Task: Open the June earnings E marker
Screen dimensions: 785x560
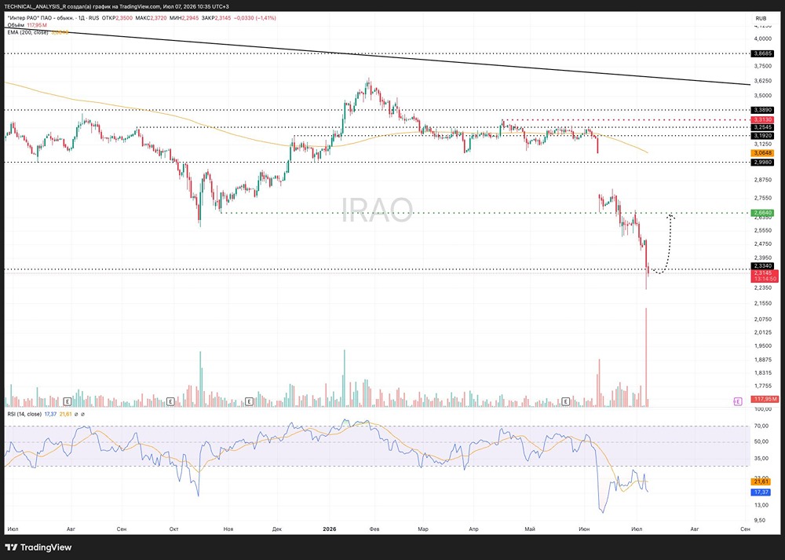Action: coord(565,401)
